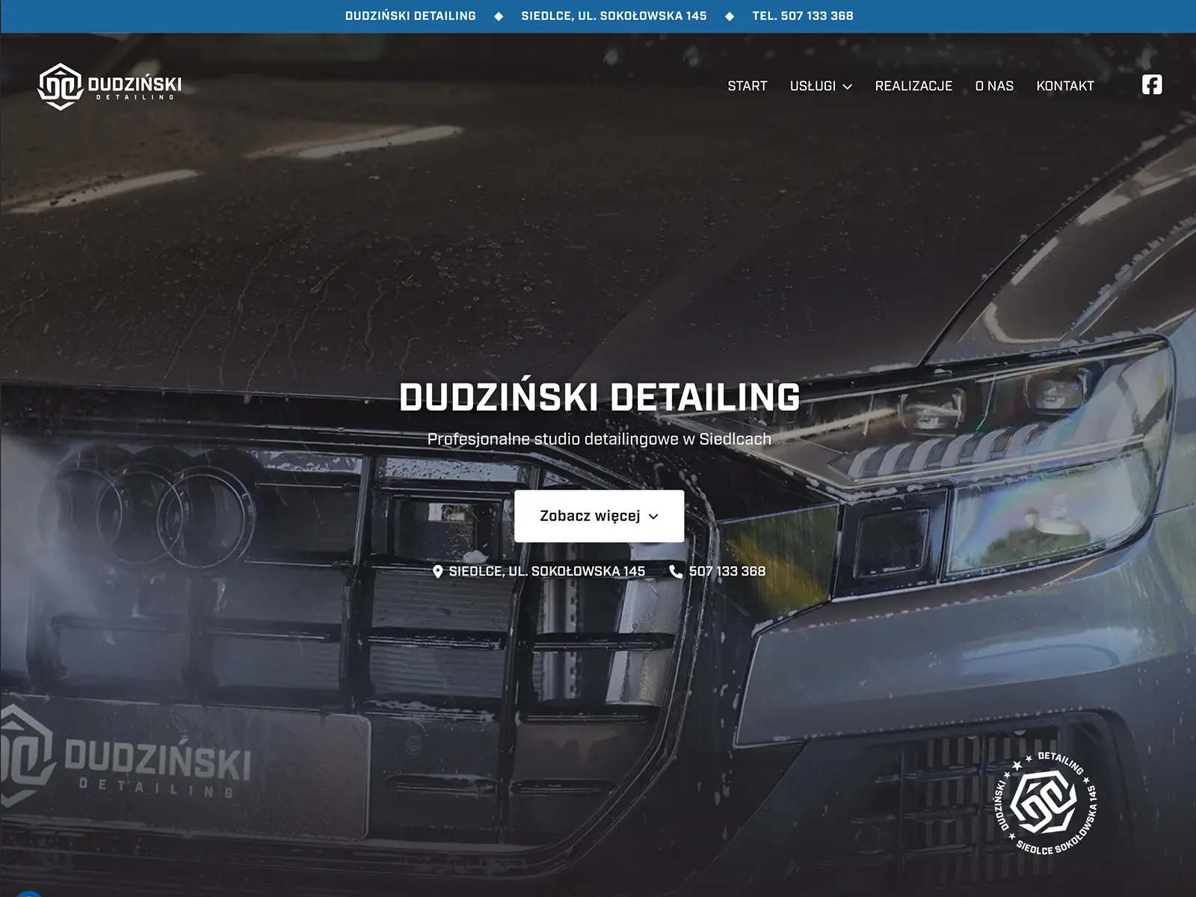Open the USŁUGI menu label
This screenshot has height=897, width=1196.
813,86
